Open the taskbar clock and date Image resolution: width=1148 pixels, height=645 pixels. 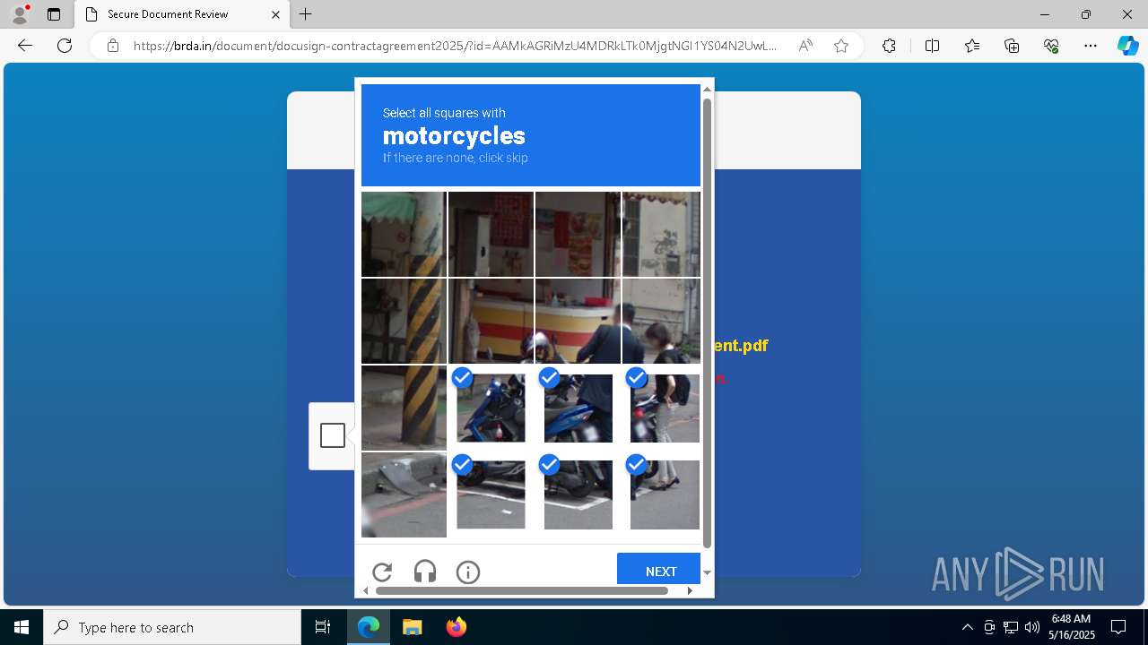1072,627
